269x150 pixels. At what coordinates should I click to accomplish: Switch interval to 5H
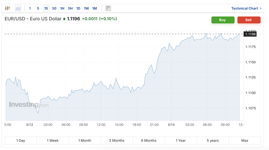pos(70,8)
